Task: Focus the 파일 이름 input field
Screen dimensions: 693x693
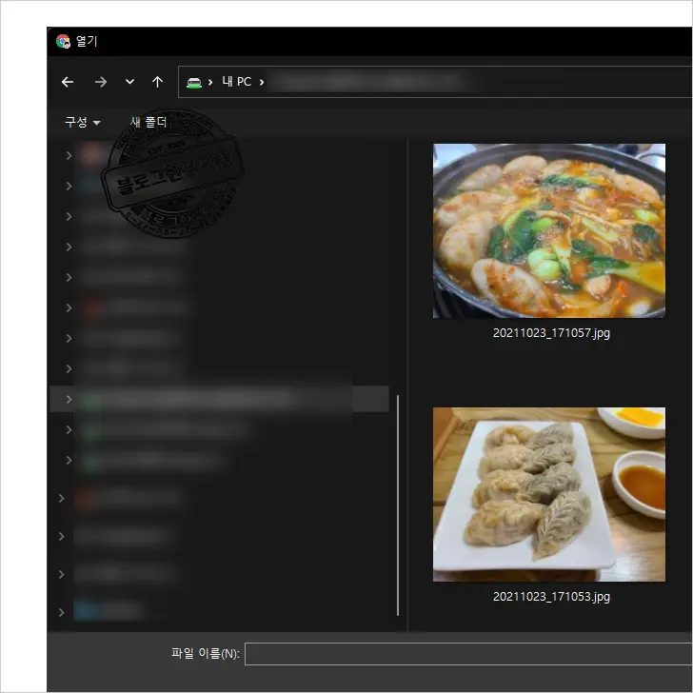Action: (x=466, y=654)
